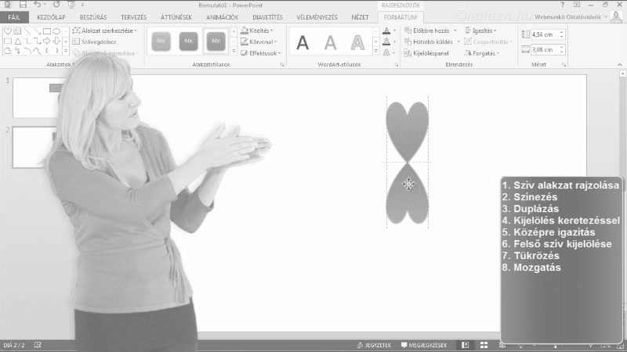Switch to TERVEZÉS tab
The image size is (627, 352).
[x=133, y=17]
